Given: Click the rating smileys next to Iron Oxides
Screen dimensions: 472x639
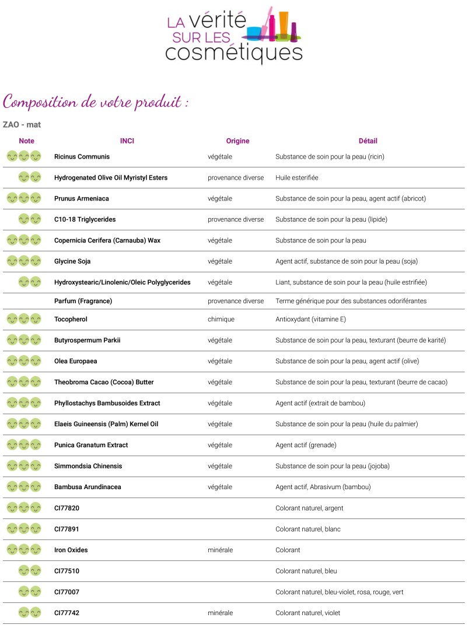Looking at the screenshot, I should (24, 549).
